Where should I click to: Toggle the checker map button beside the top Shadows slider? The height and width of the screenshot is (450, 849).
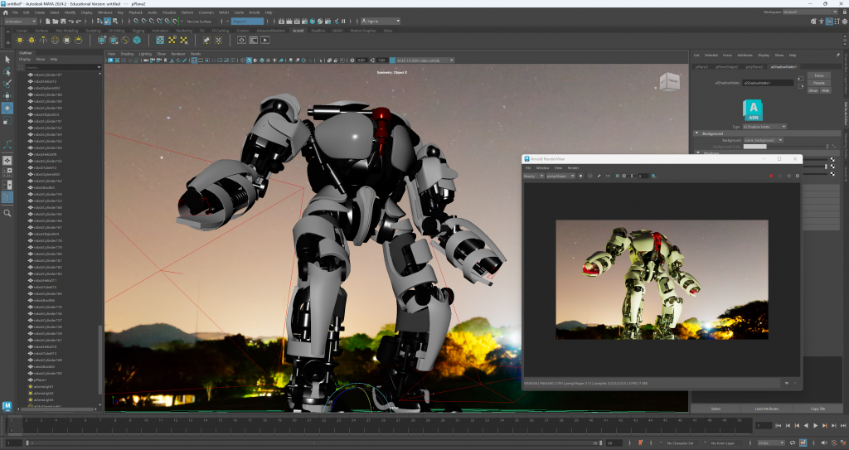pos(832,160)
